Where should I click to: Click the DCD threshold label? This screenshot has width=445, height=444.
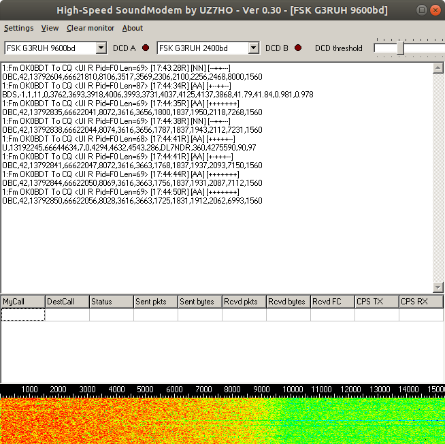(339, 48)
